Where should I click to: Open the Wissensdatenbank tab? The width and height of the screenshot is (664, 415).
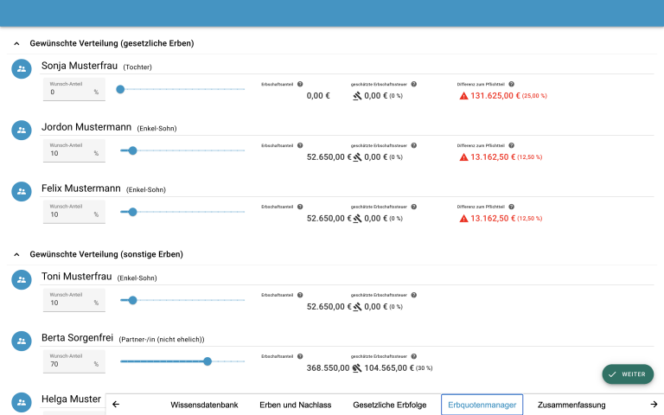click(x=204, y=405)
